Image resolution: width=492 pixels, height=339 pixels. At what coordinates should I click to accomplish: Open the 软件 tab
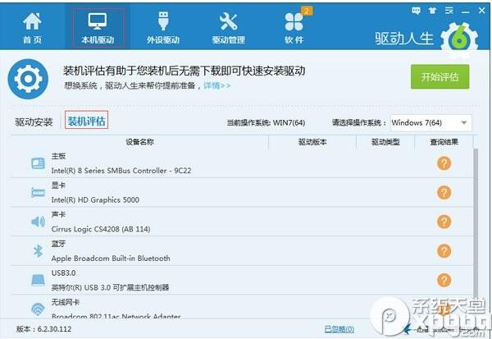pos(294,28)
